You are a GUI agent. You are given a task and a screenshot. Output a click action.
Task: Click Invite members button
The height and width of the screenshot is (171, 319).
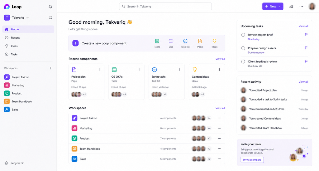coord(252,160)
